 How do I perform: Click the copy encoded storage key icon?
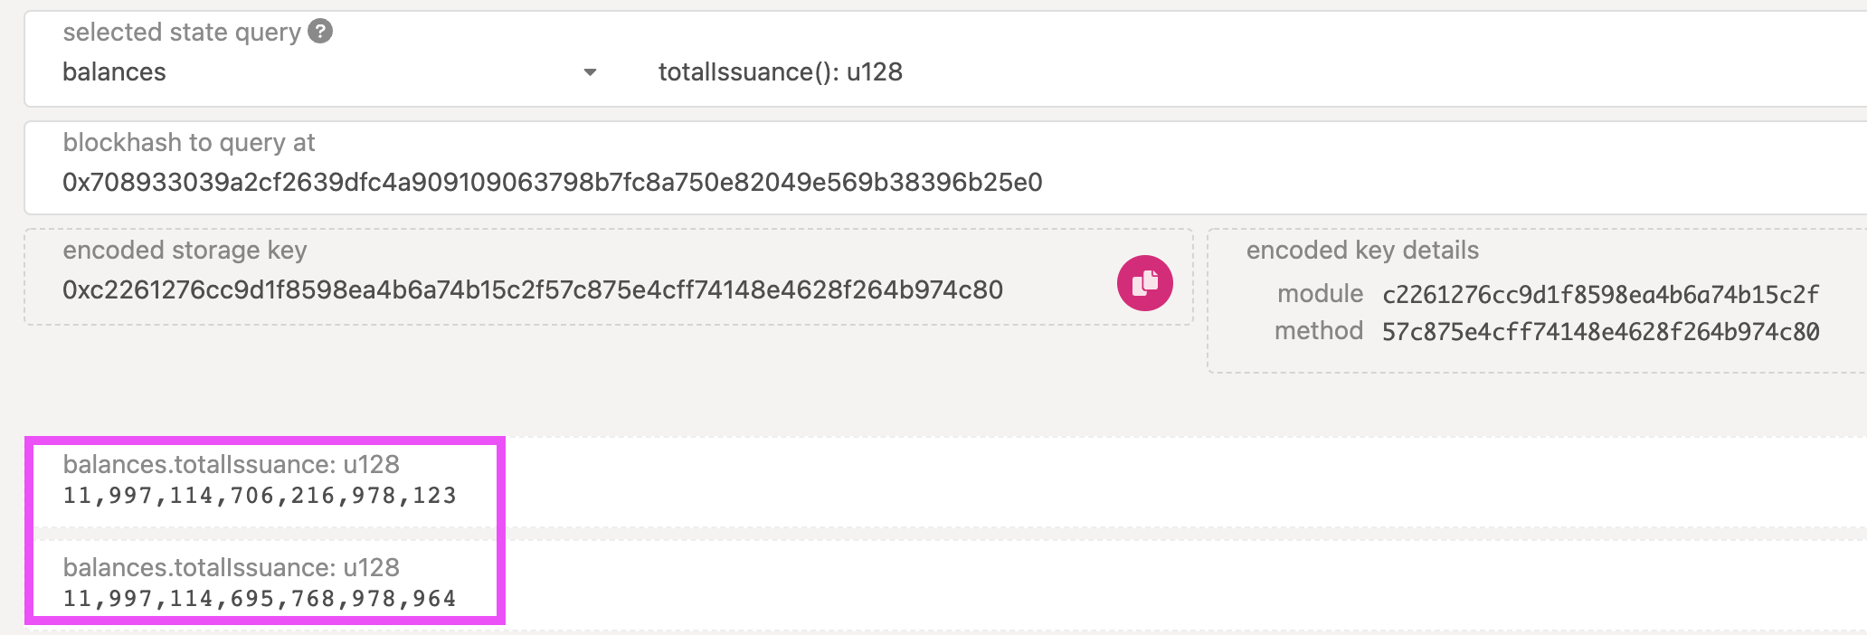[1143, 282]
